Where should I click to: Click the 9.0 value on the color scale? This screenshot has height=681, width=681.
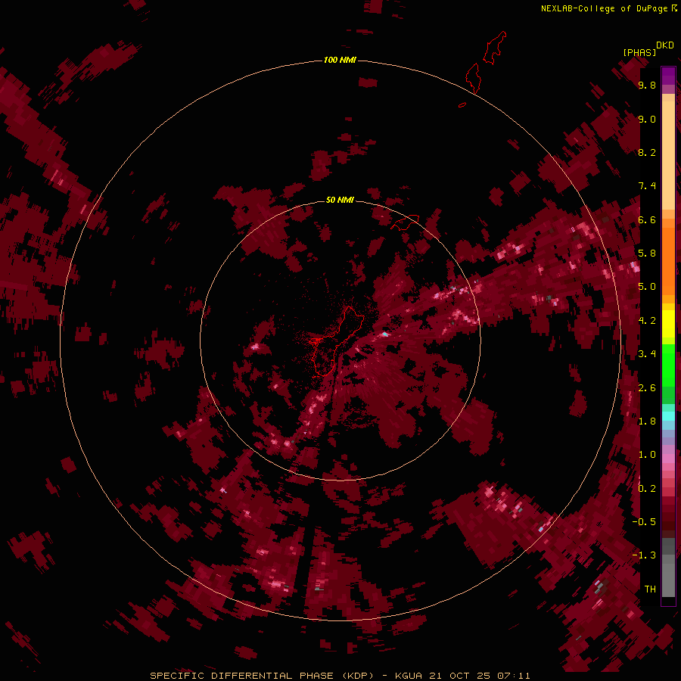[x=647, y=119]
